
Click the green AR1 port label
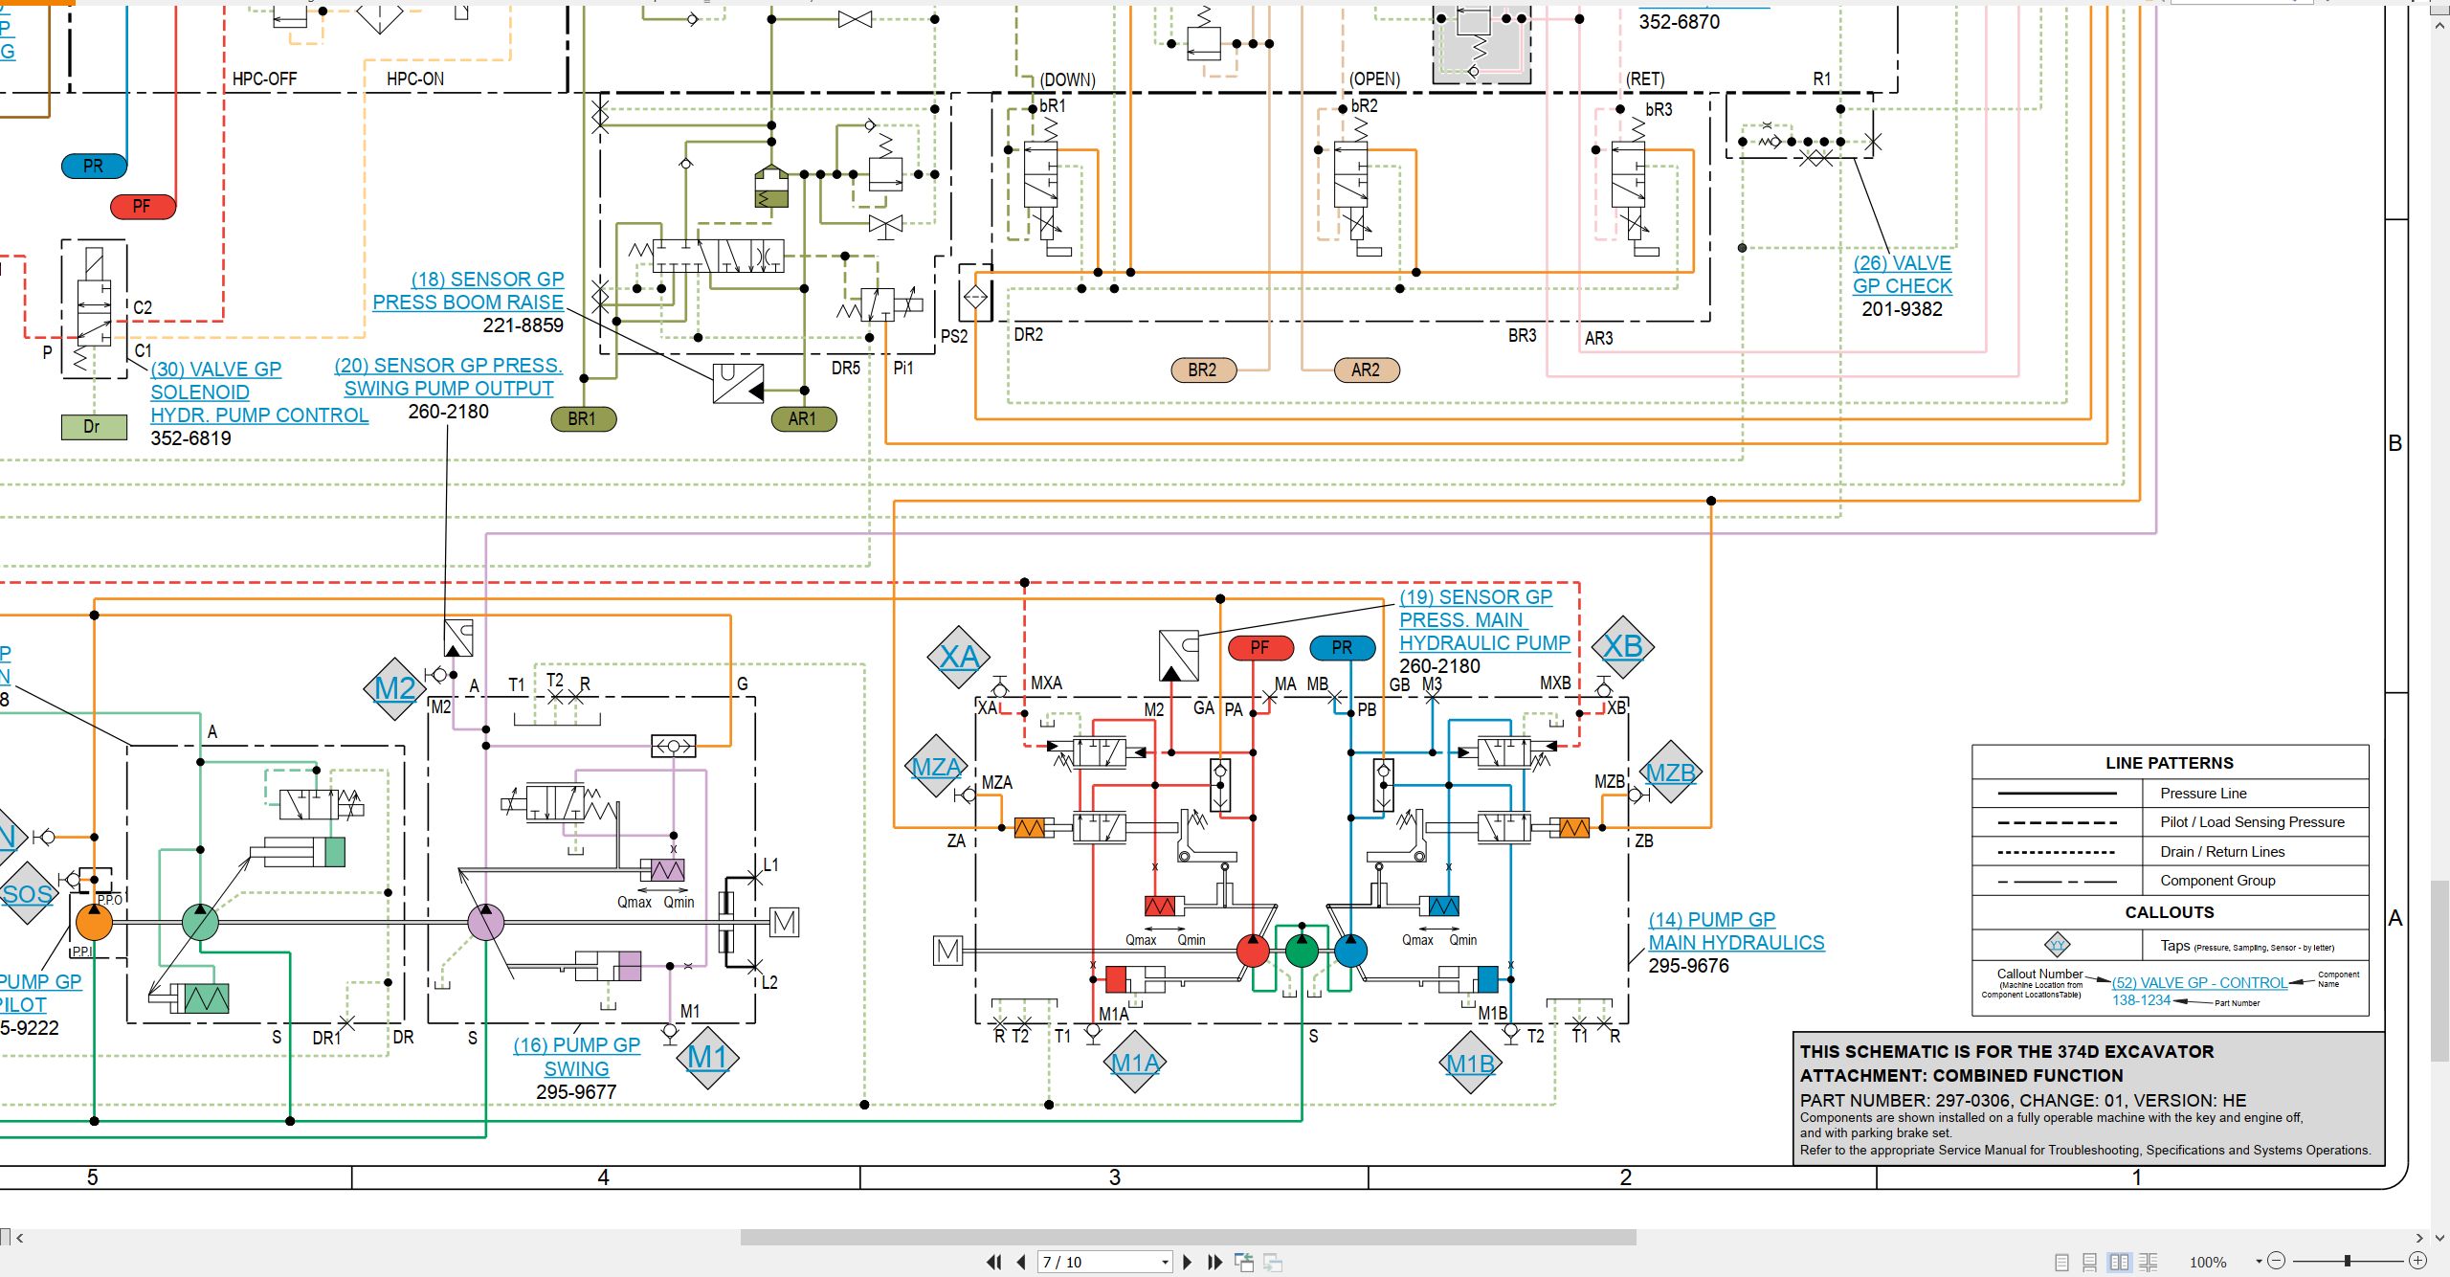(803, 418)
